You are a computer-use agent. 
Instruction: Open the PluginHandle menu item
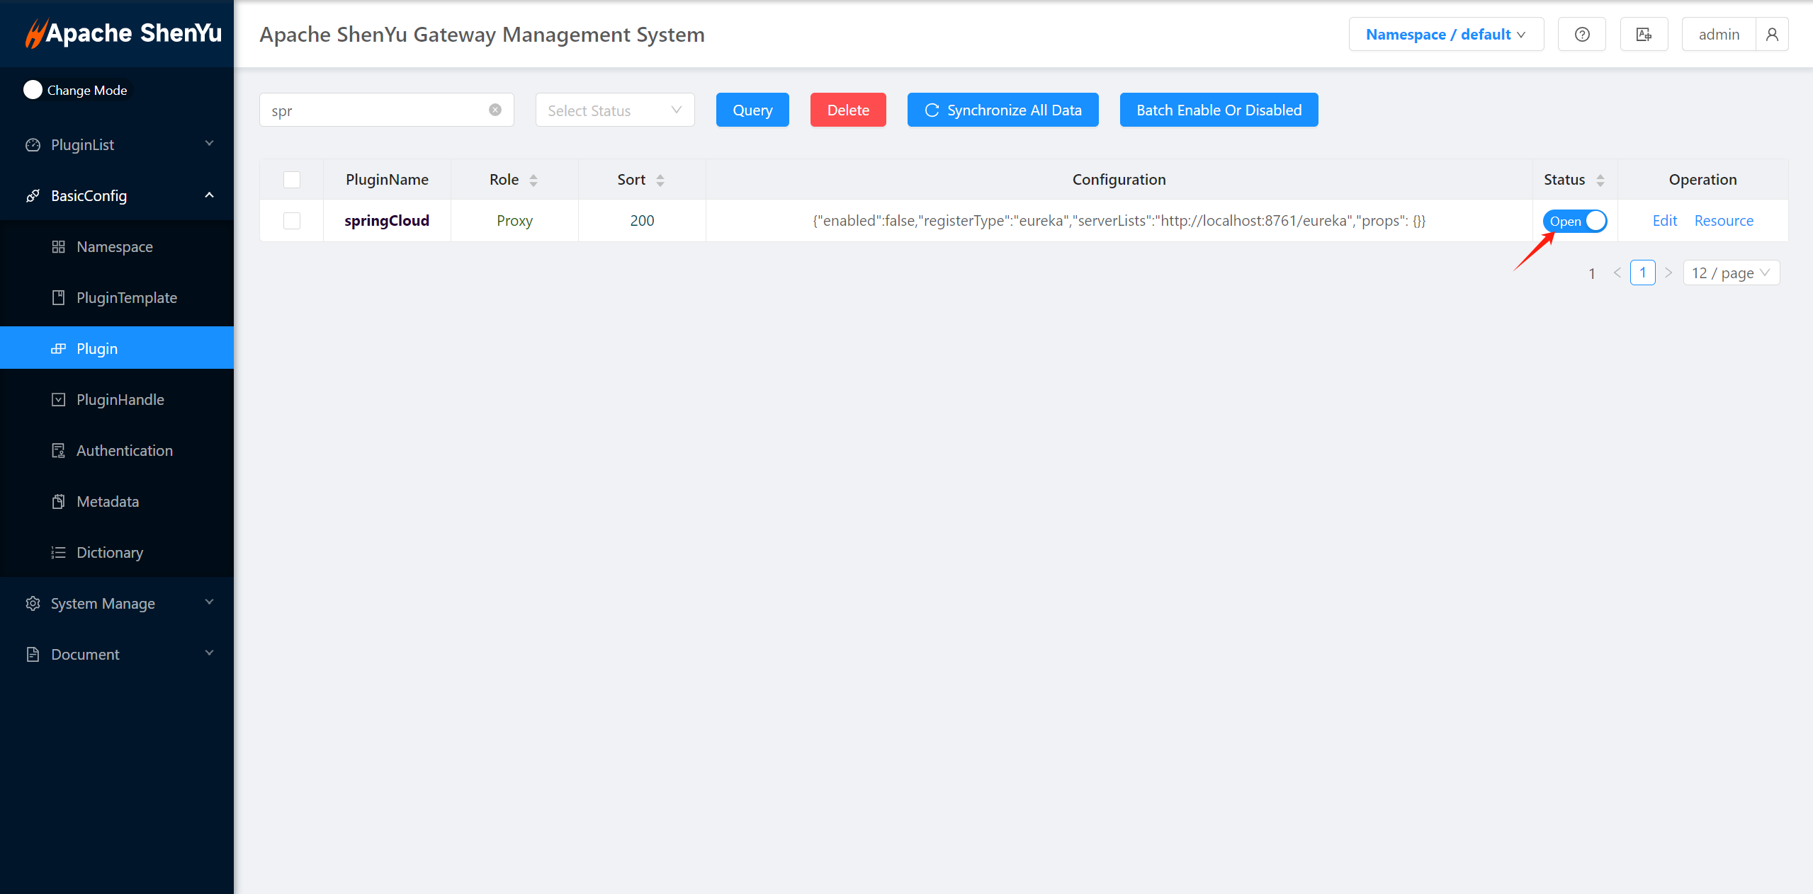tap(120, 400)
